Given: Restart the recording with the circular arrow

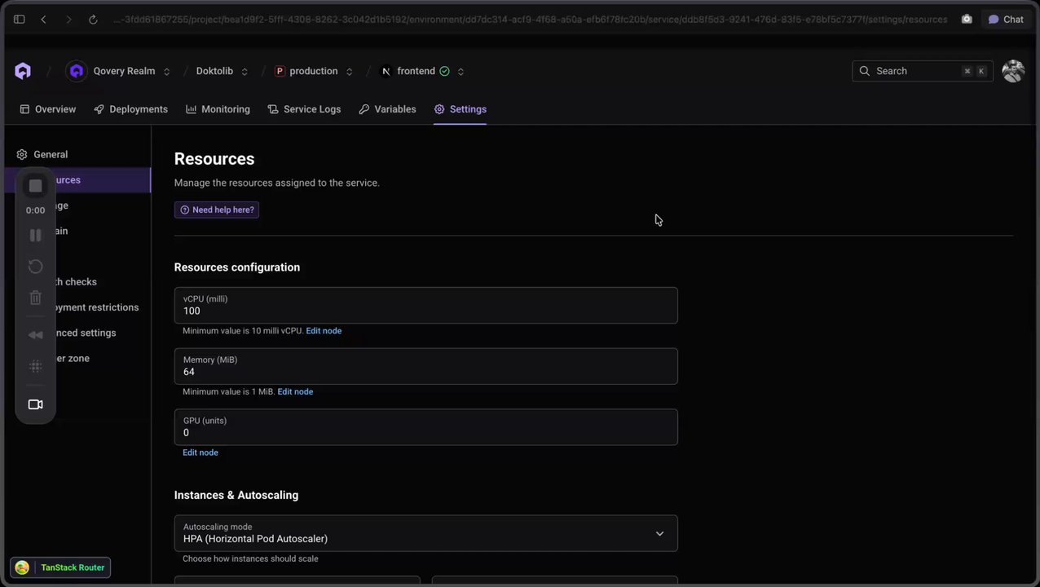Looking at the screenshot, I should coord(35,267).
